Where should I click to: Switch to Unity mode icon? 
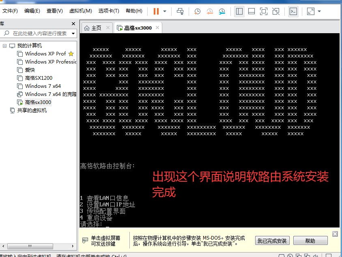276,11
